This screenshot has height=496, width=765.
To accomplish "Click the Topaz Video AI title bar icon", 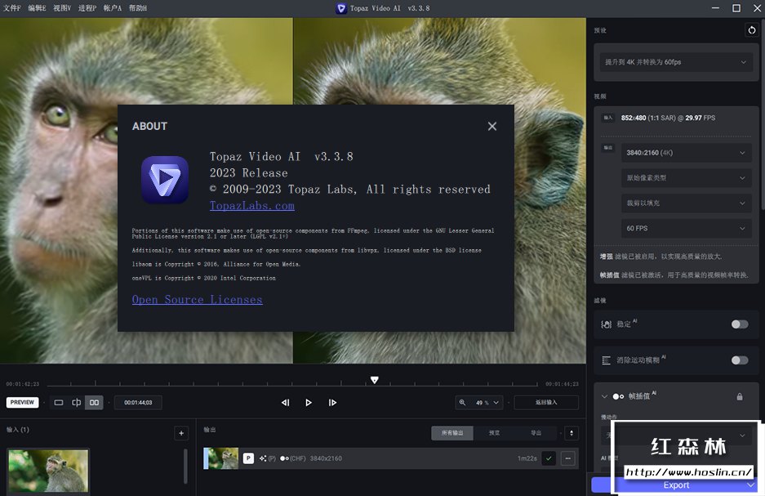I will click(341, 8).
